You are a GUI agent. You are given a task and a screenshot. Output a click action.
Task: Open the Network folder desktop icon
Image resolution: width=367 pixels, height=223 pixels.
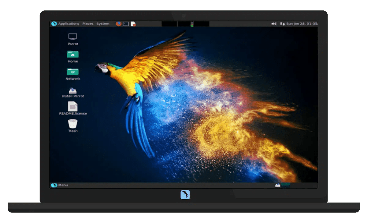tap(73, 74)
